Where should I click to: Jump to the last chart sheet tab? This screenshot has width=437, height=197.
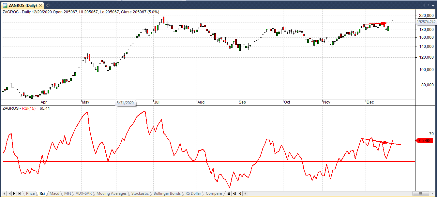pos(20,193)
